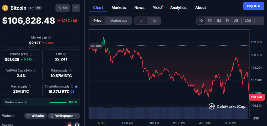
Task: Add Bitcoin to watchlist via star button
Action: pyautogui.click(x=63, y=8)
